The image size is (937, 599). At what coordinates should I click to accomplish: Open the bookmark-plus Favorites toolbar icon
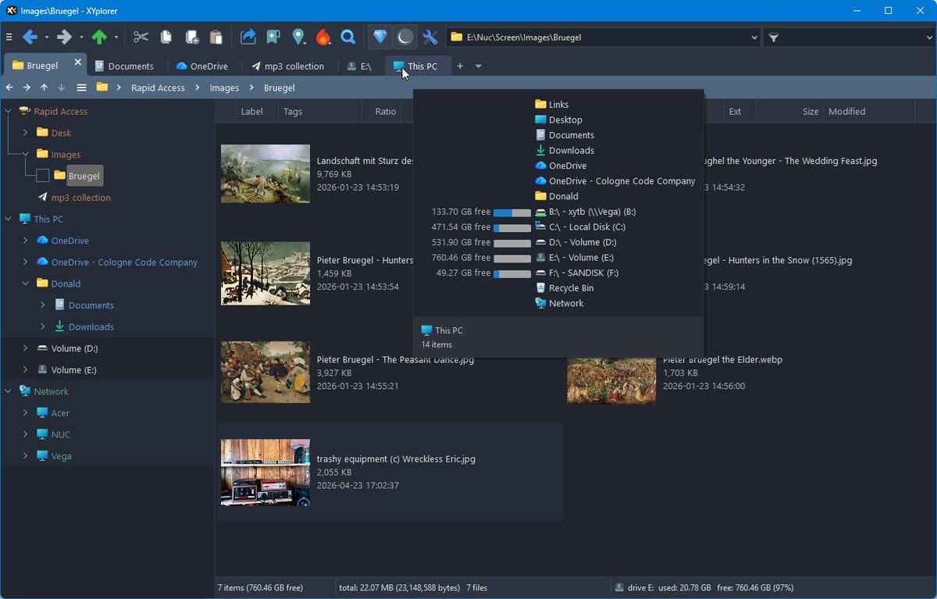coord(273,37)
